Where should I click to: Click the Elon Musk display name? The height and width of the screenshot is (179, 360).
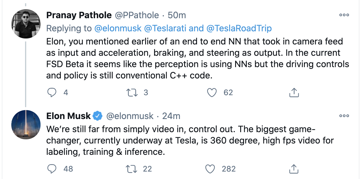[x=69, y=116]
